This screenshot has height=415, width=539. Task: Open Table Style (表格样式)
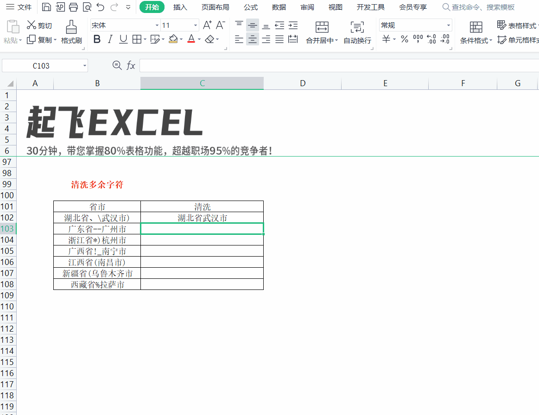(517, 25)
